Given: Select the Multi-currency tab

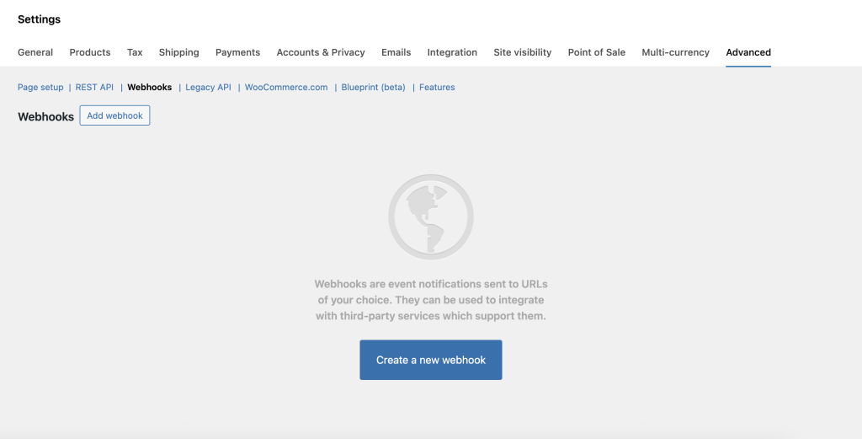Looking at the screenshot, I should pyautogui.click(x=675, y=52).
